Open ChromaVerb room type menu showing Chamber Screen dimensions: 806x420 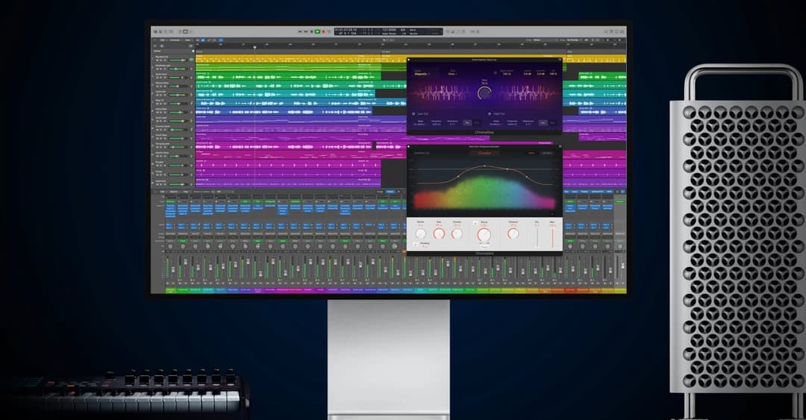(x=484, y=153)
